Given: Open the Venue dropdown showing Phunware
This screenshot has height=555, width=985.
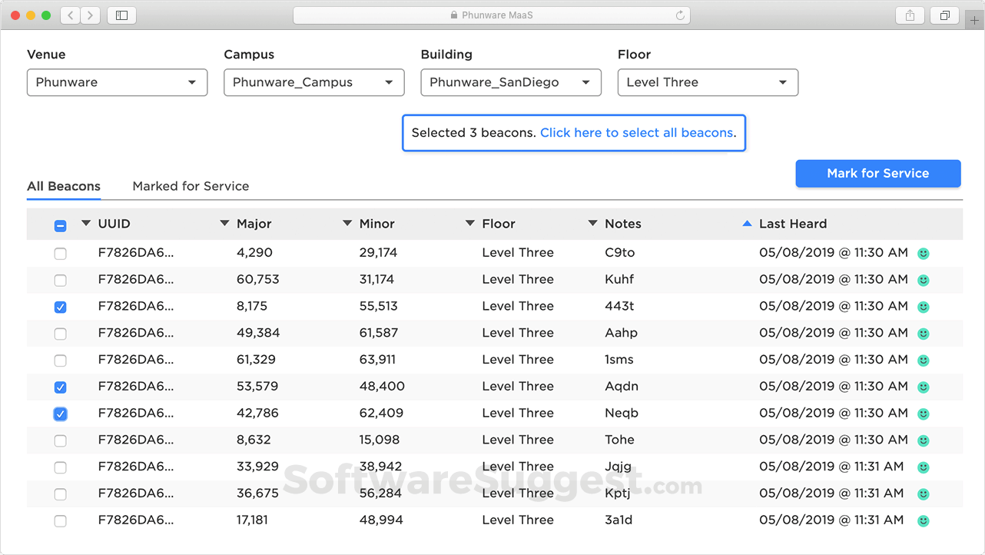Looking at the screenshot, I should pos(117,82).
